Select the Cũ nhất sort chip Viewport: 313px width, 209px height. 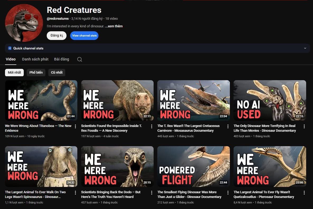pyautogui.click(x=57, y=72)
